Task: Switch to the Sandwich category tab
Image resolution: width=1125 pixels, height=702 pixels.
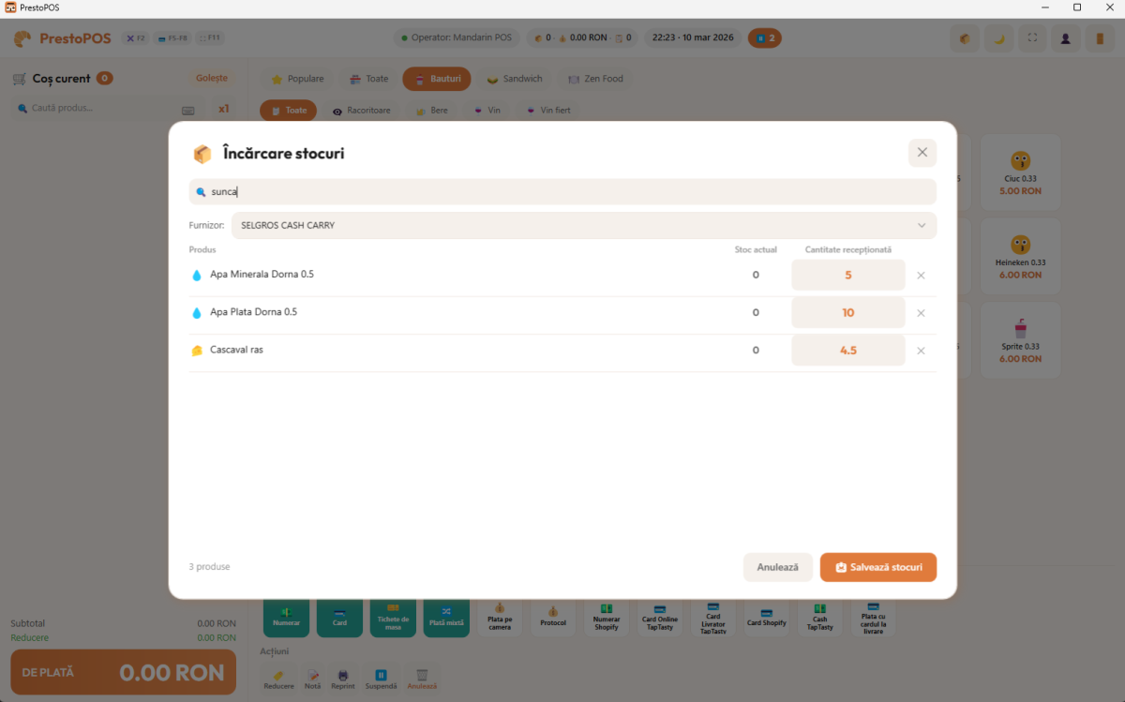Action: [x=515, y=79]
